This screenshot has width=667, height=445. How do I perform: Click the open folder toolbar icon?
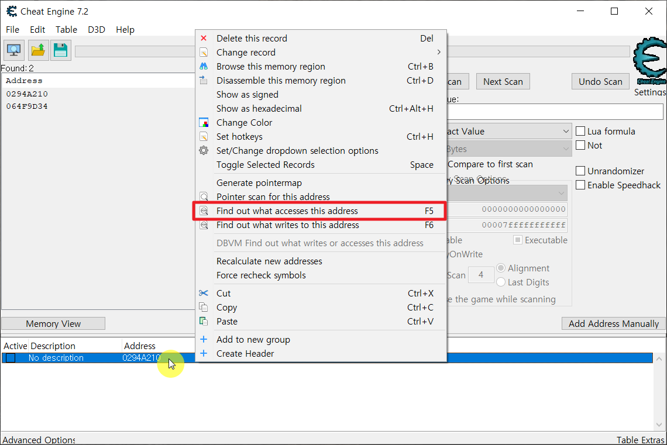tap(38, 50)
